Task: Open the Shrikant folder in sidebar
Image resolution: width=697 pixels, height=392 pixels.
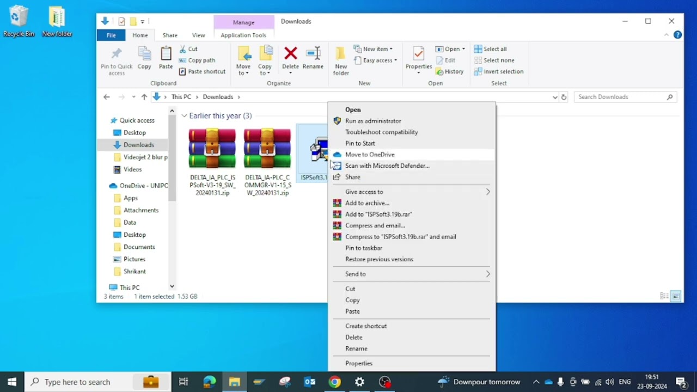Action: point(130,271)
